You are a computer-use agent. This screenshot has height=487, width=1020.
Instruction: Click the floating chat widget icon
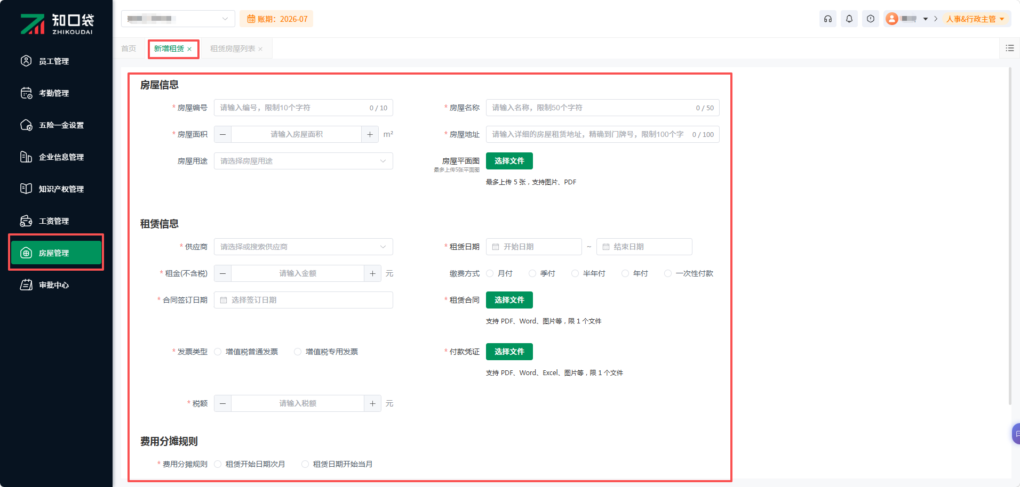(x=1016, y=434)
